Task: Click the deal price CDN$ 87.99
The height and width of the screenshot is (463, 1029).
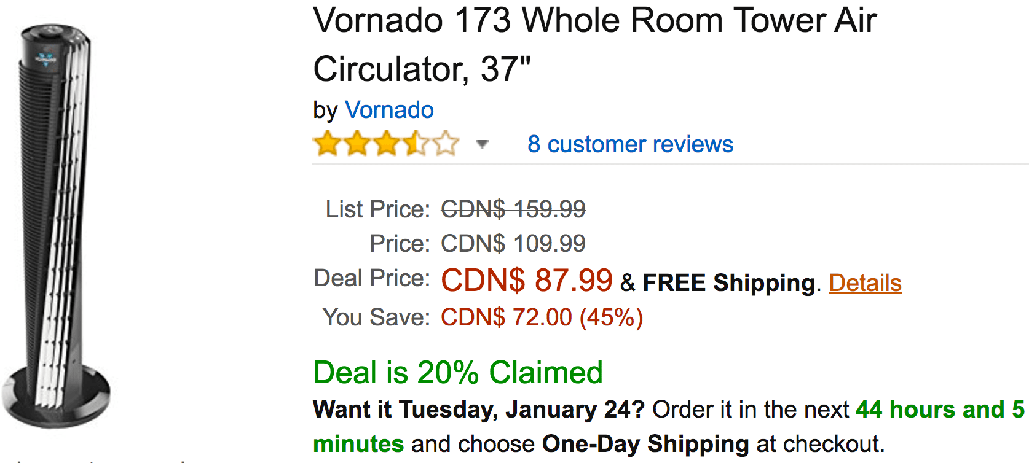Action: (527, 281)
